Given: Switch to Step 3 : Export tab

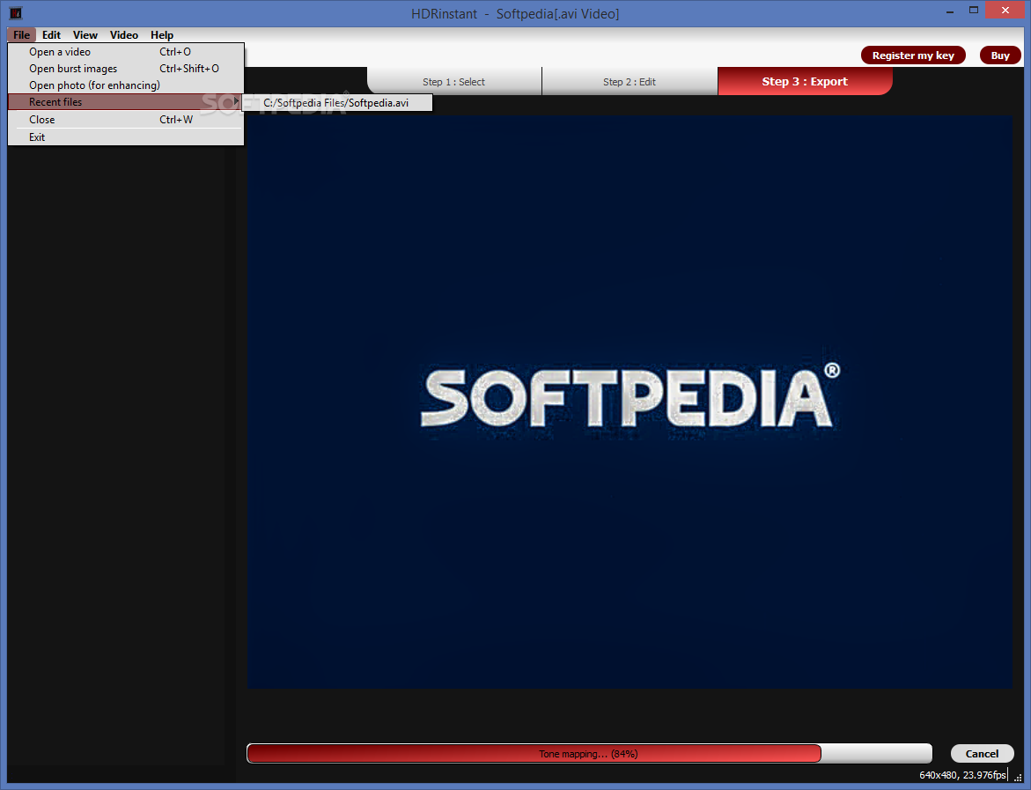Looking at the screenshot, I should click(x=805, y=82).
